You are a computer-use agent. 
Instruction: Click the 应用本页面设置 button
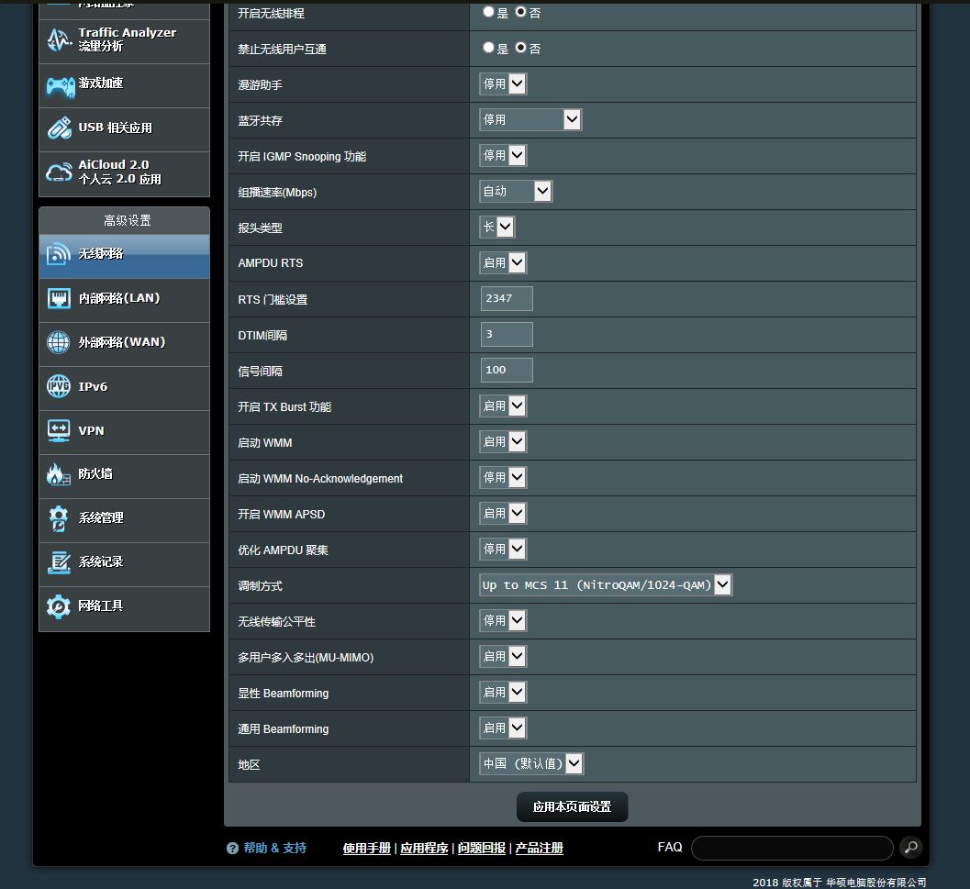click(x=573, y=806)
